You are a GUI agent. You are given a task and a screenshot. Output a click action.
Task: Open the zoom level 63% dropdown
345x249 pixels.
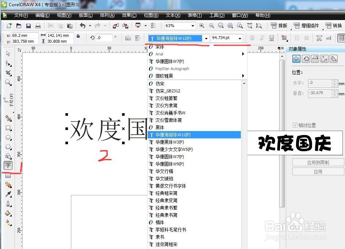193,26
